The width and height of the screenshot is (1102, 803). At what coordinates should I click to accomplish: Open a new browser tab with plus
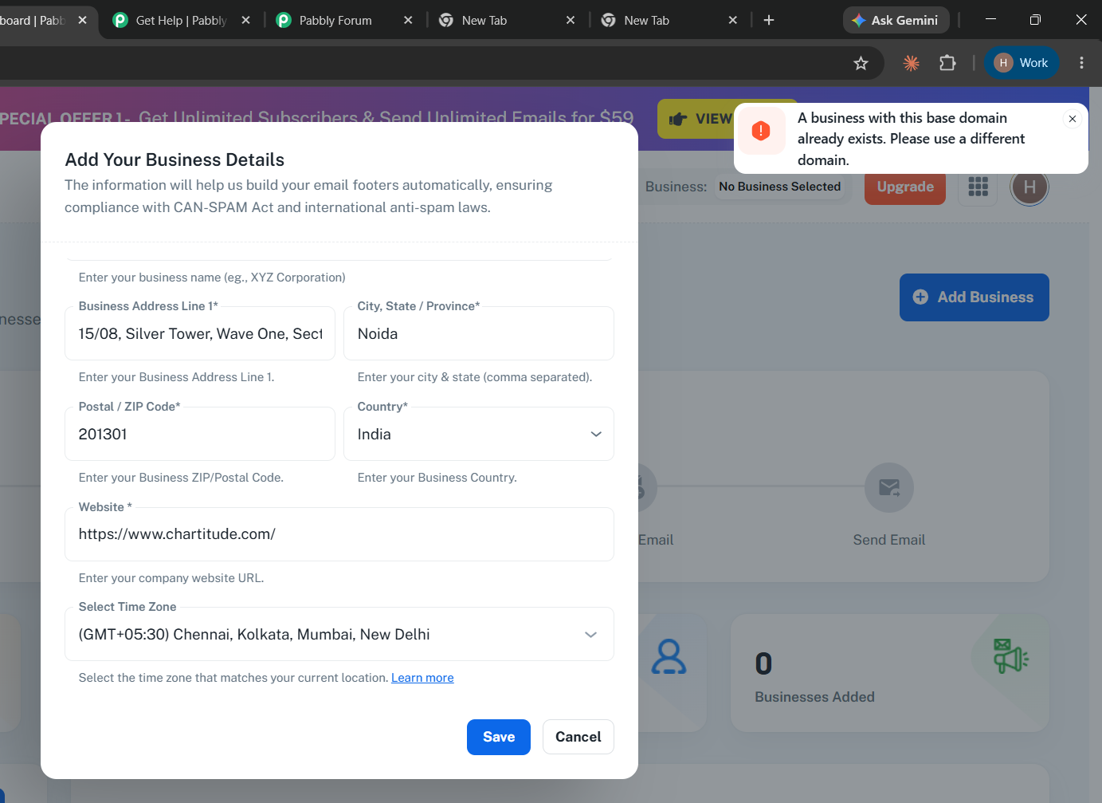[x=769, y=20]
